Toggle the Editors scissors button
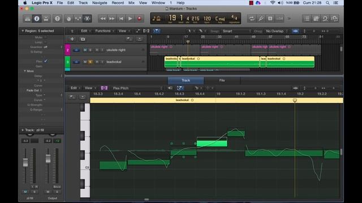This screenshot has height=203, width=362. click(x=87, y=19)
